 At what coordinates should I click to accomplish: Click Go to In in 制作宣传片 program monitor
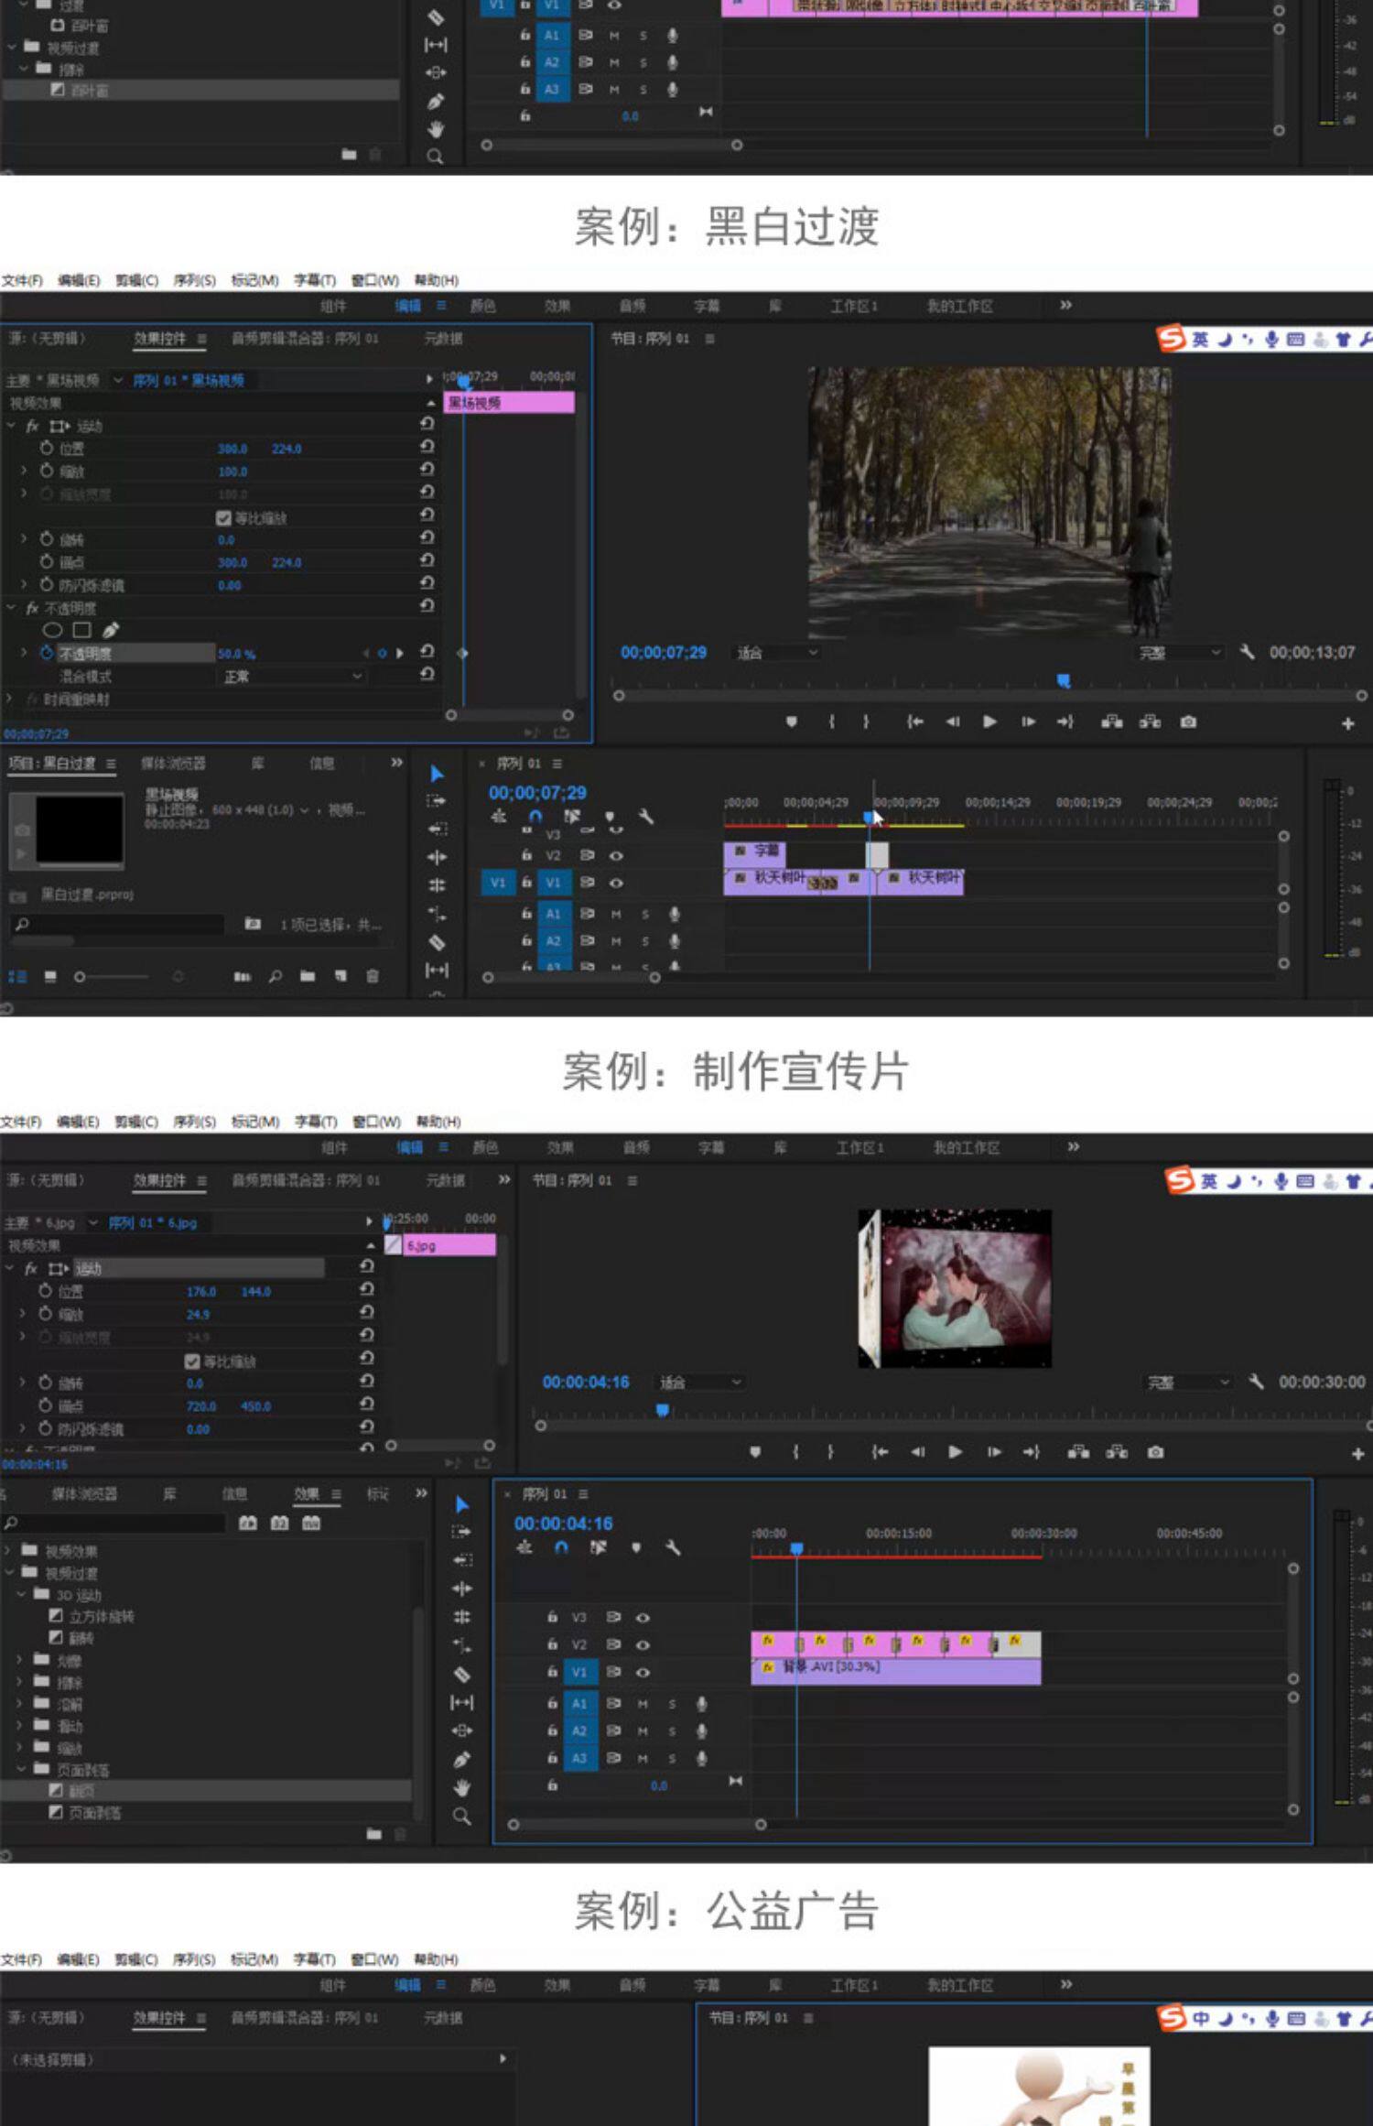pyautogui.click(x=880, y=1452)
